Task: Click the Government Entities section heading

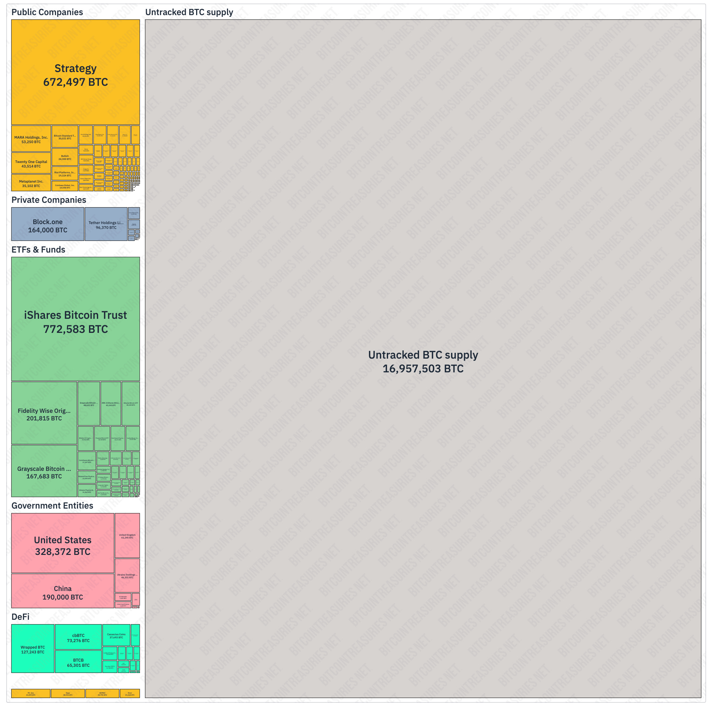Action: [x=52, y=506]
